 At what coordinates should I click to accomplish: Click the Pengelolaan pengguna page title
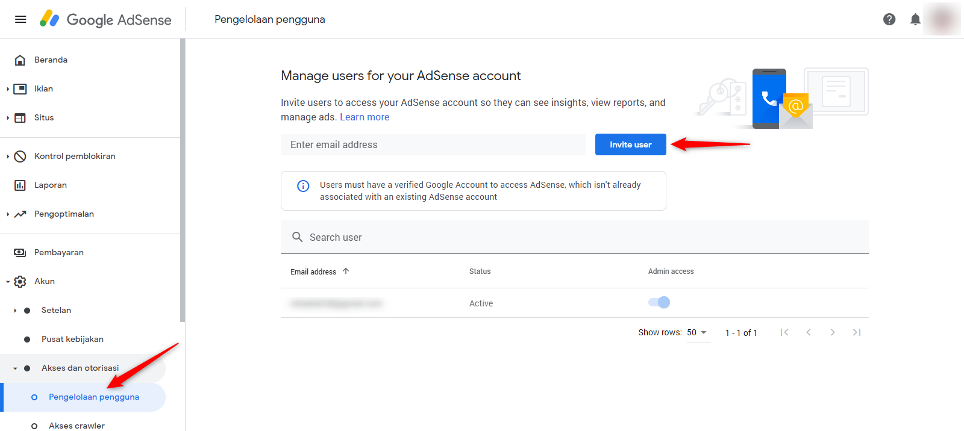coord(270,19)
